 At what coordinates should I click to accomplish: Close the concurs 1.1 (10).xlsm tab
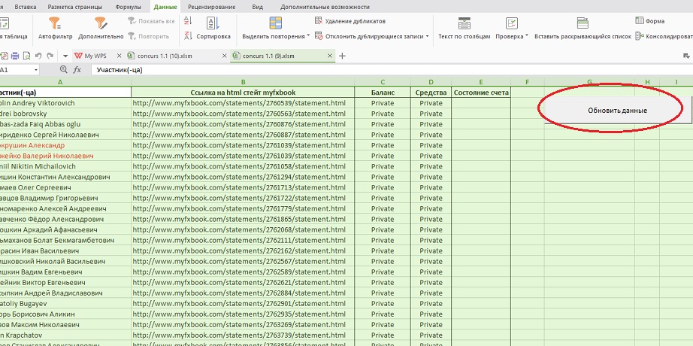(224, 56)
